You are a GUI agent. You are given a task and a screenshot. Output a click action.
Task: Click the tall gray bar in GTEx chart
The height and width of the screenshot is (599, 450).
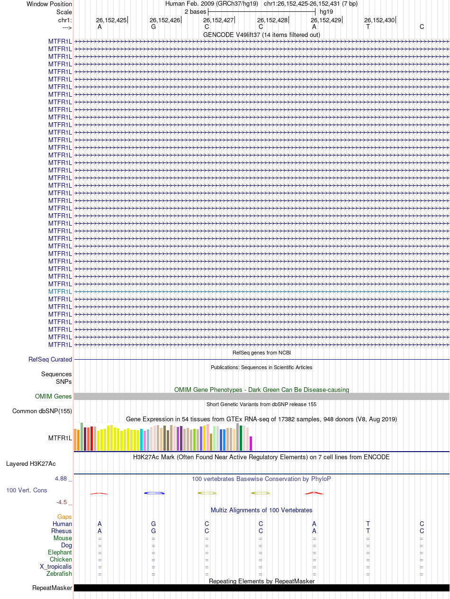tap(237, 437)
